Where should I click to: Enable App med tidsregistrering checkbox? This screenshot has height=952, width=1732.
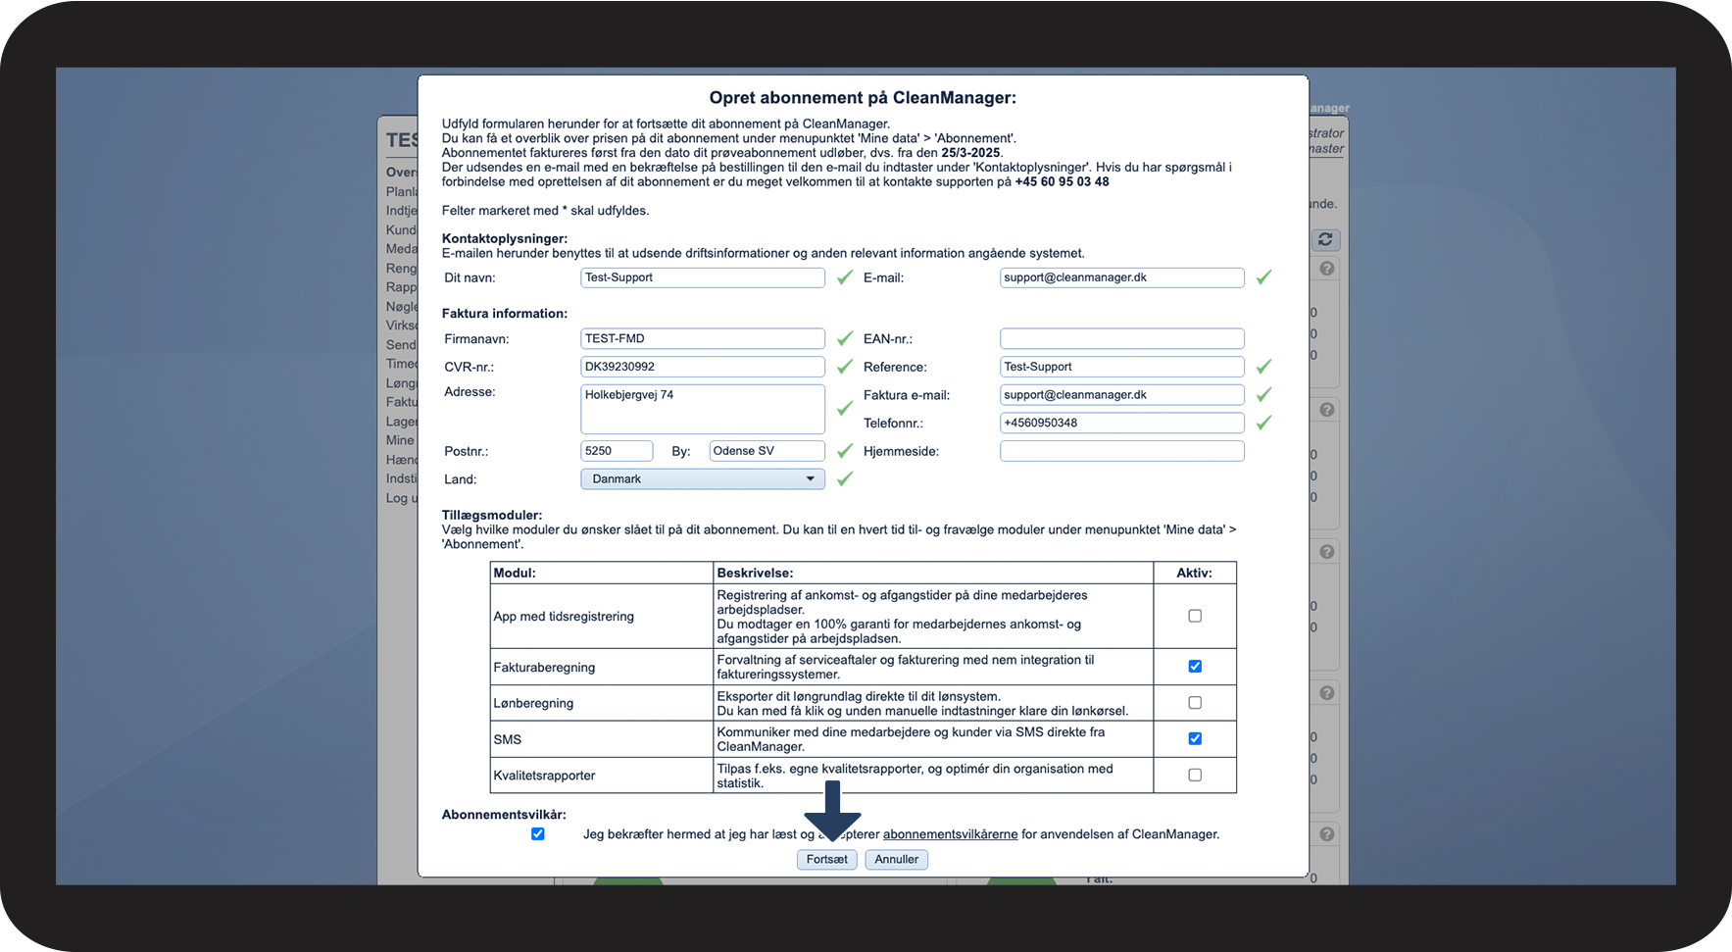1195,616
